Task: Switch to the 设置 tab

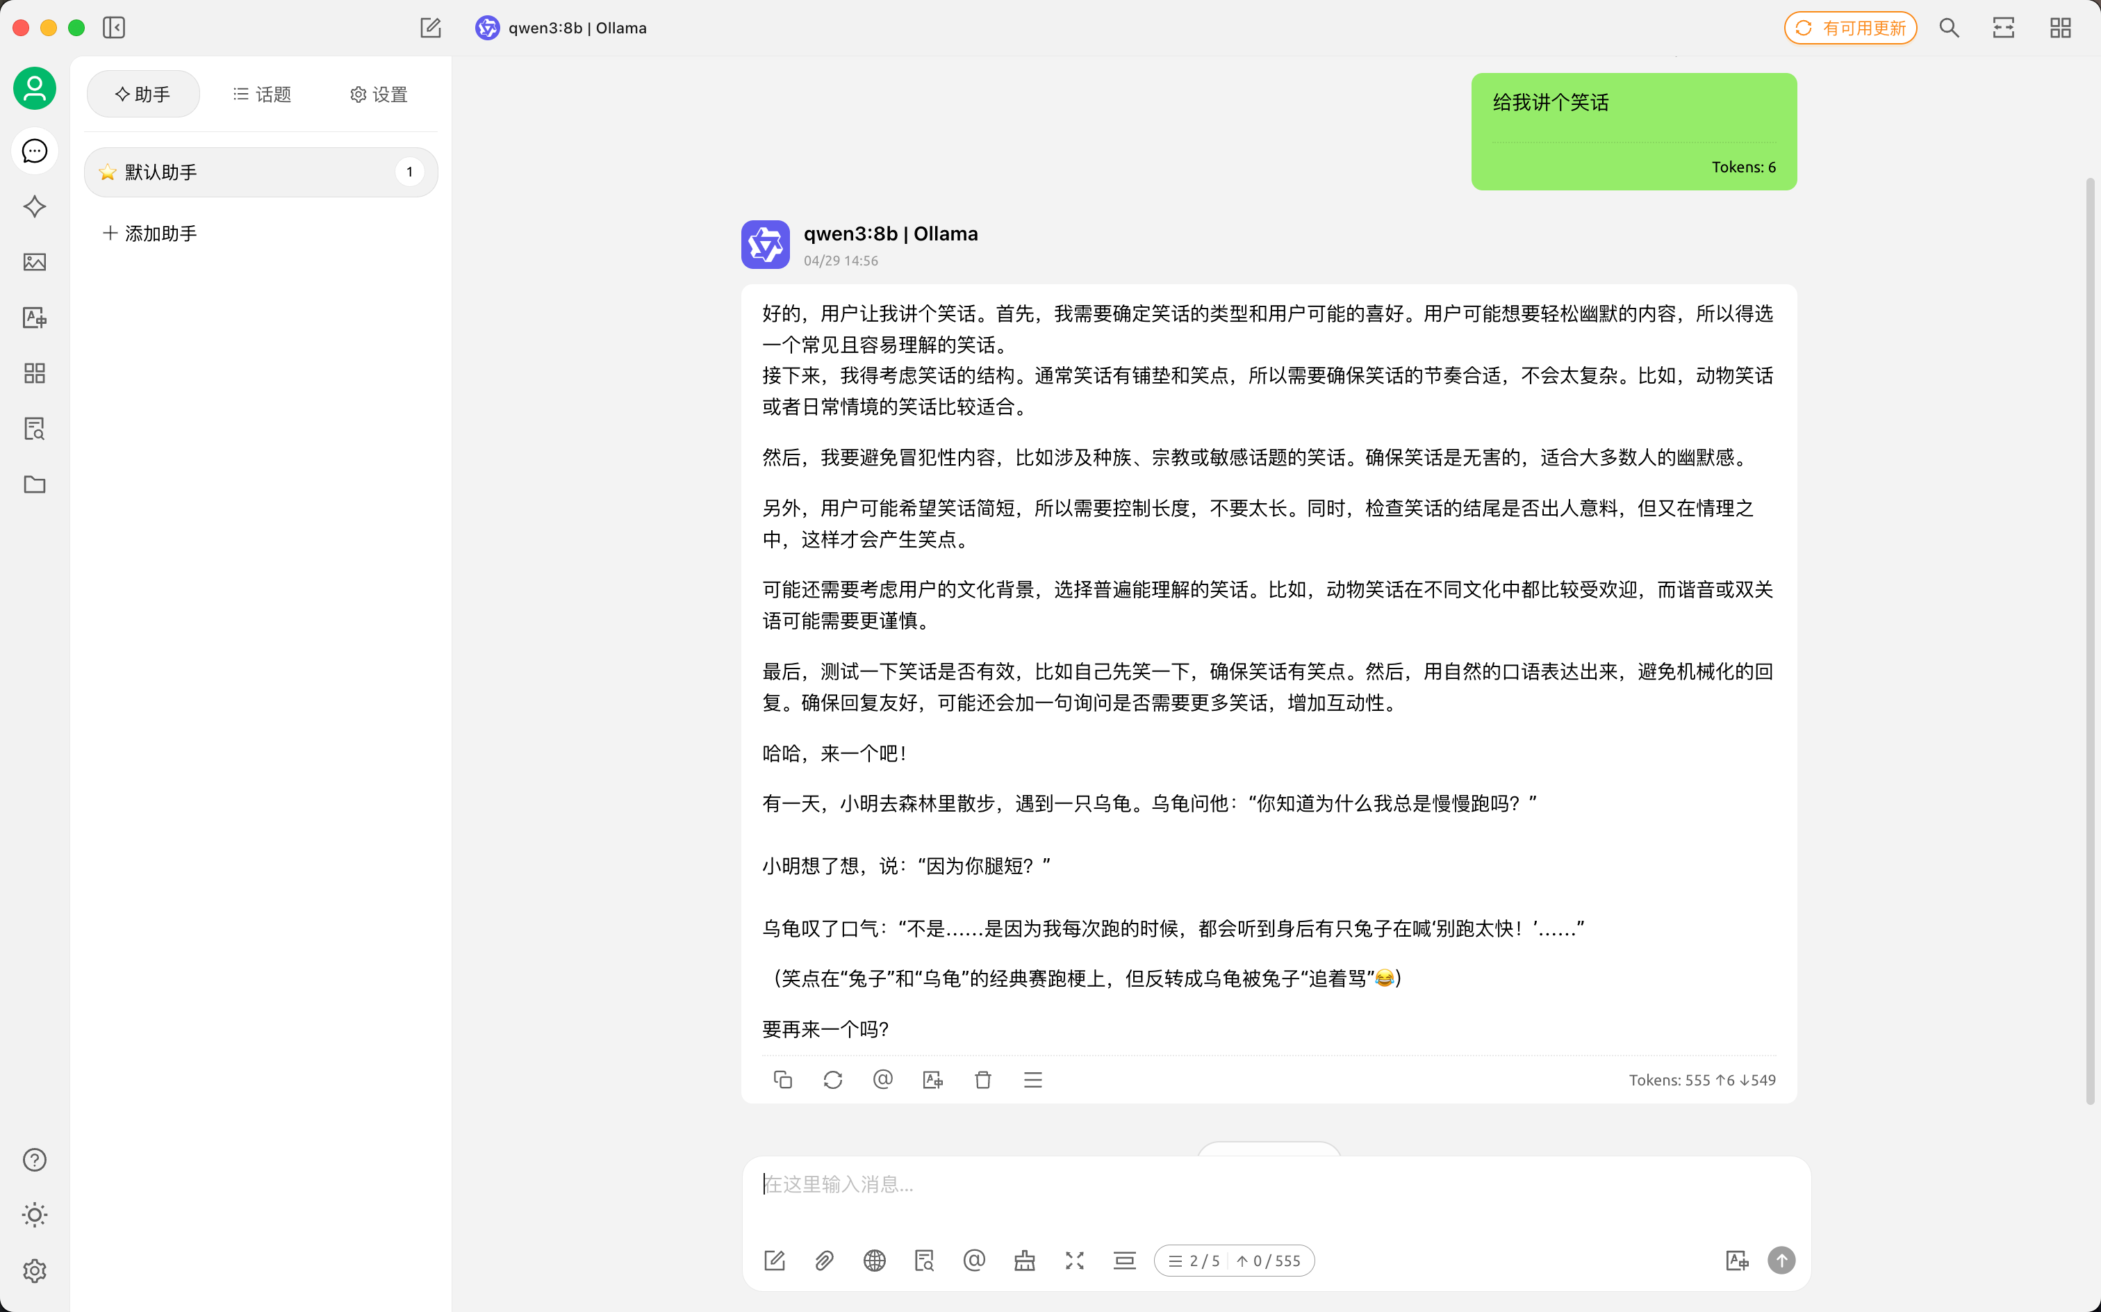Action: (379, 94)
